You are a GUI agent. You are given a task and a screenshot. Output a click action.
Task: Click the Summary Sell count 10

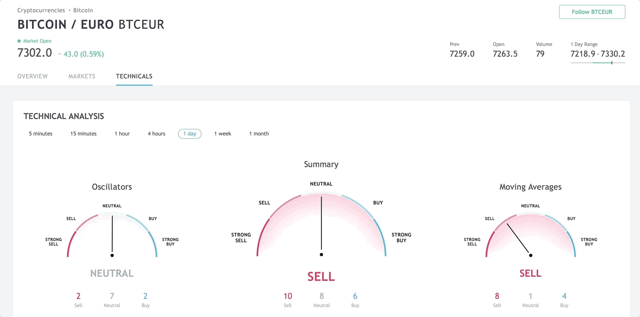click(288, 296)
